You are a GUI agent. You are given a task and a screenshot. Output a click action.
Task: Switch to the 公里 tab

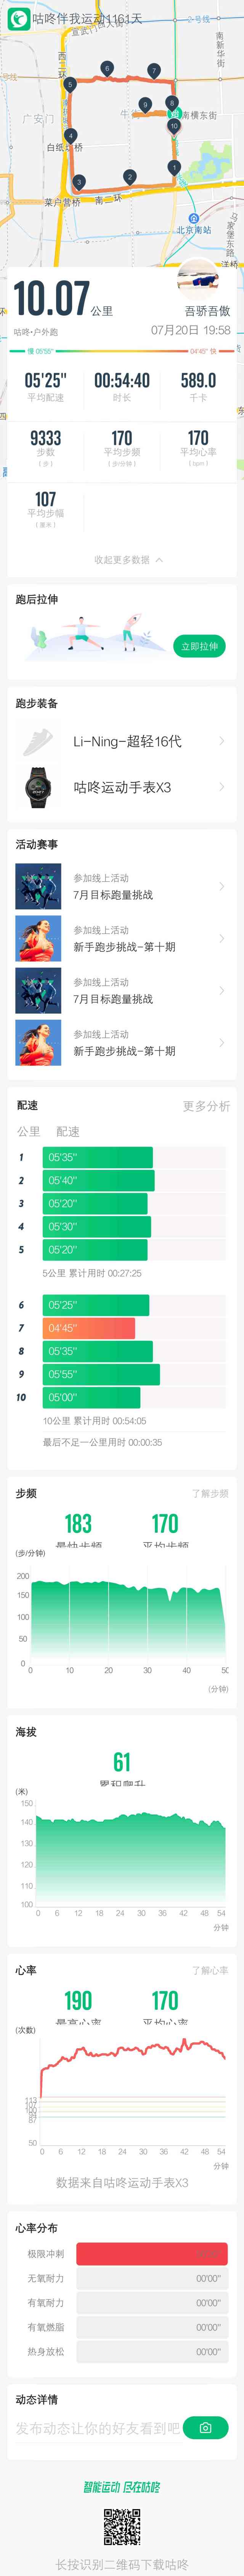click(x=29, y=1132)
